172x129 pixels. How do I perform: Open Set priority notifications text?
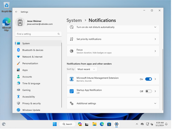tap(89, 39)
